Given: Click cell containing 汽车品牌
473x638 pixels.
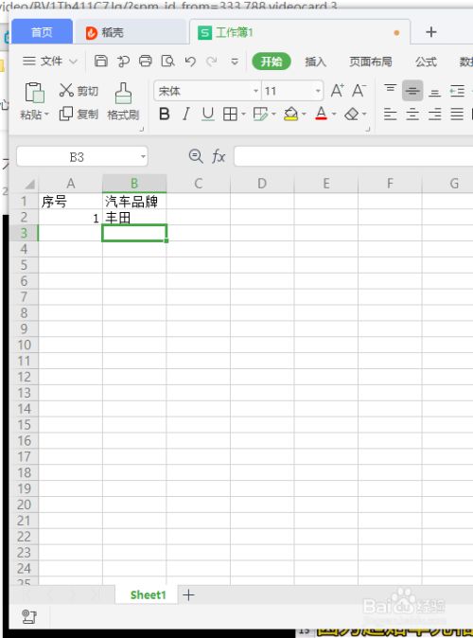Looking at the screenshot, I should pos(133,202).
